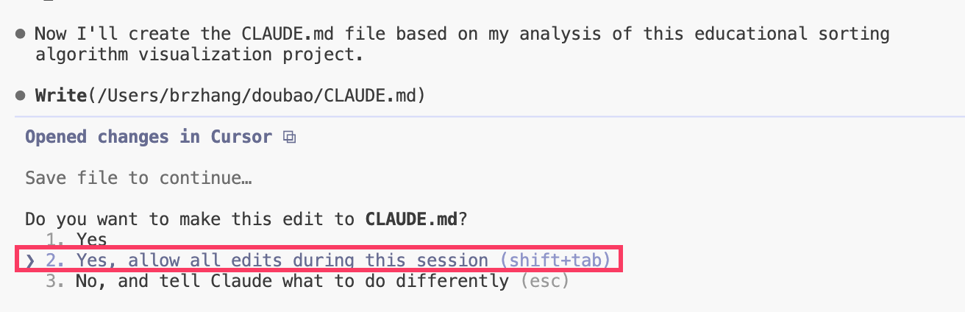Click the (esc) shortcut hint
Screen dimensions: 965x312
[x=544, y=281]
